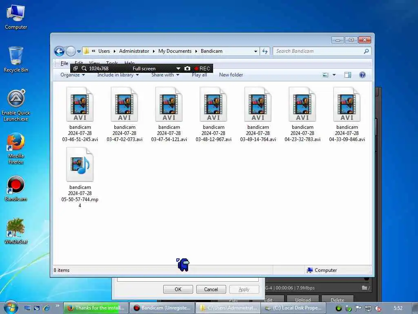Screen dimensions: 418x314
Task: Open the Windows Start menu
Action: [11, 307]
